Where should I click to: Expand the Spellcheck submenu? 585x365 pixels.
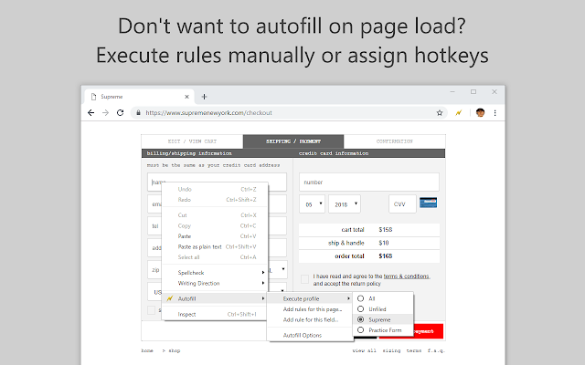tap(215, 273)
